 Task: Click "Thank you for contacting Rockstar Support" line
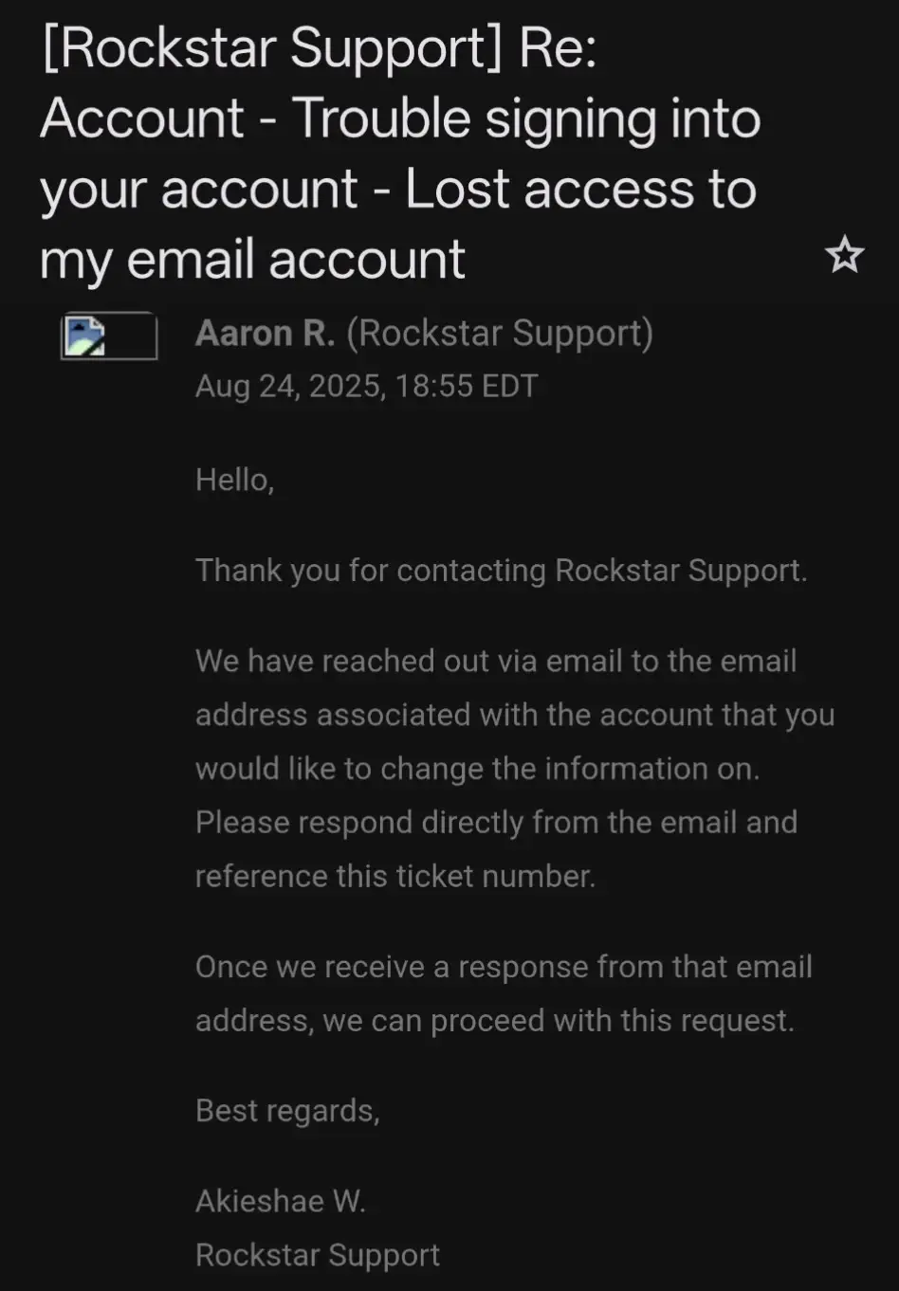coord(501,571)
